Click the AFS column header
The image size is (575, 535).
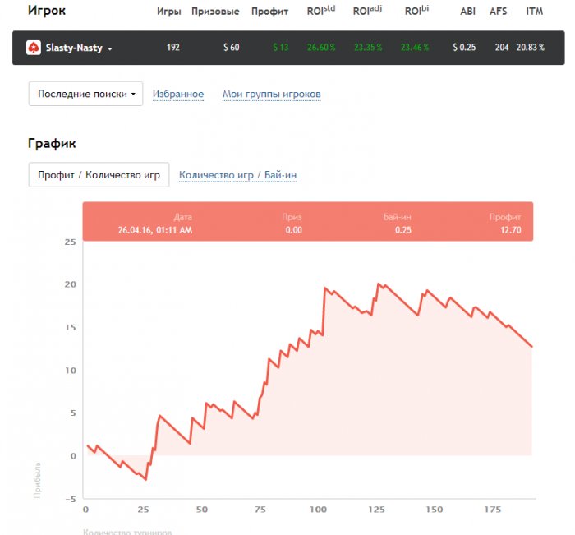[499, 12]
